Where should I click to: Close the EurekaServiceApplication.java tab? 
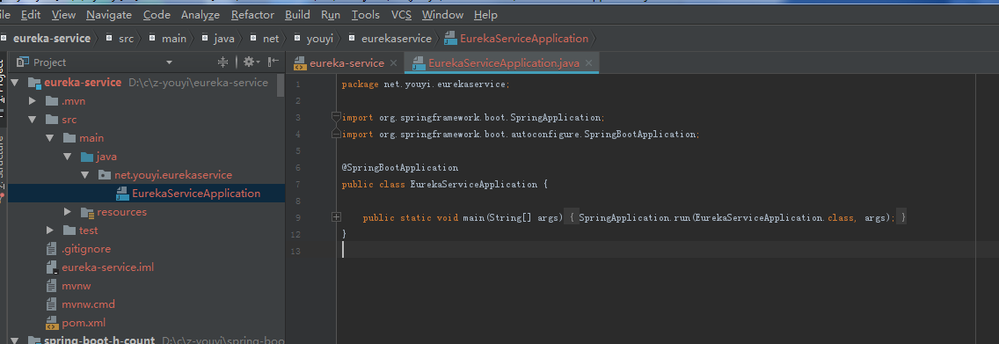(x=588, y=63)
